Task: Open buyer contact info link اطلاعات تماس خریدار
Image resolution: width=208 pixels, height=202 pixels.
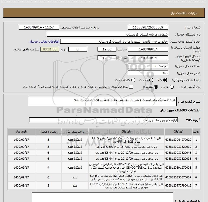Action: click(45, 41)
